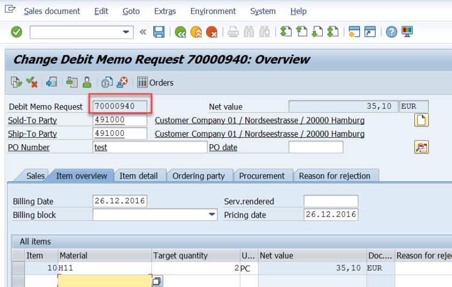Click the Billing Date input field
Viewport: 452px width, 287px height.
click(x=119, y=201)
